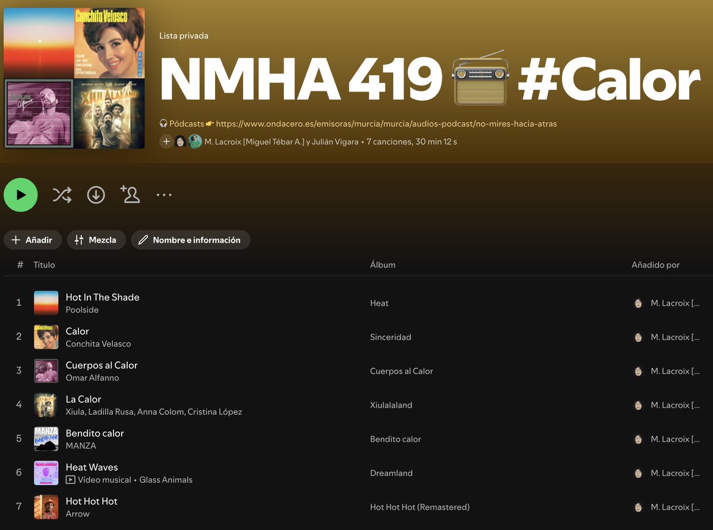Open M. Lacroix owner avatar in header

(x=181, y=142)
